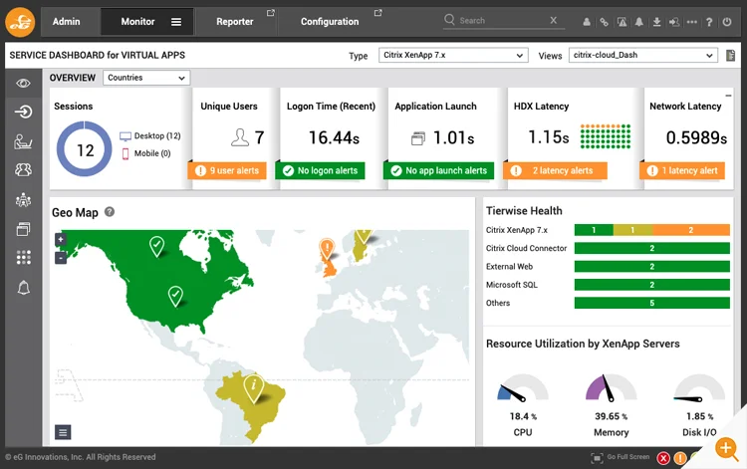Open the Type dropdown Citrix XenApp 7.x

tap(453, 55)
